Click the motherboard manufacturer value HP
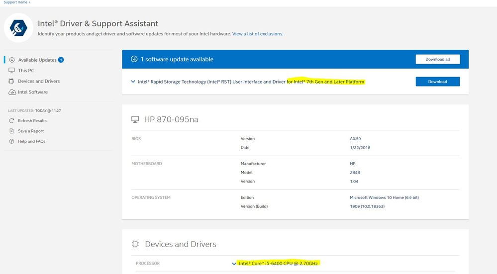Image resolution: width=497 pixels, height=274 pixels. pyautogui.click(x=353, y=164)
